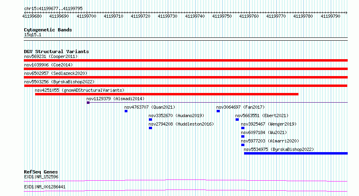Click the blue nsv6097184 (Wu2021) marker
The image size is (359, 196).
click(243, 136)
